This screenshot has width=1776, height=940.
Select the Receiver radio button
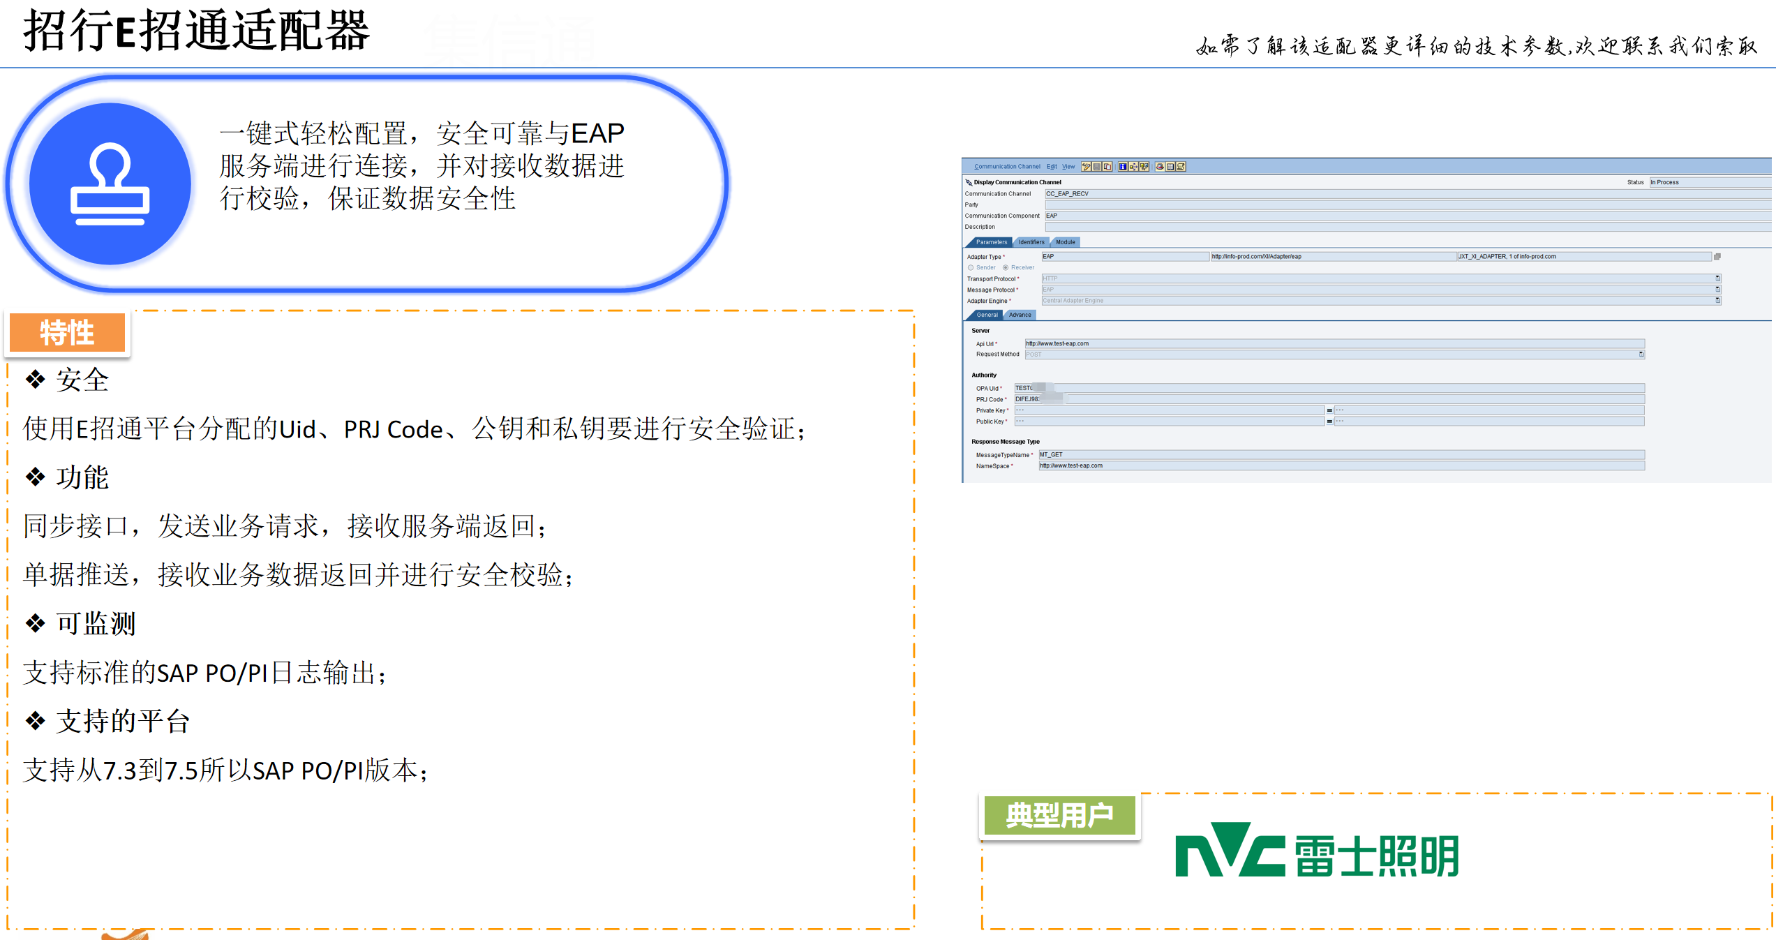(x=1006, y=268)
